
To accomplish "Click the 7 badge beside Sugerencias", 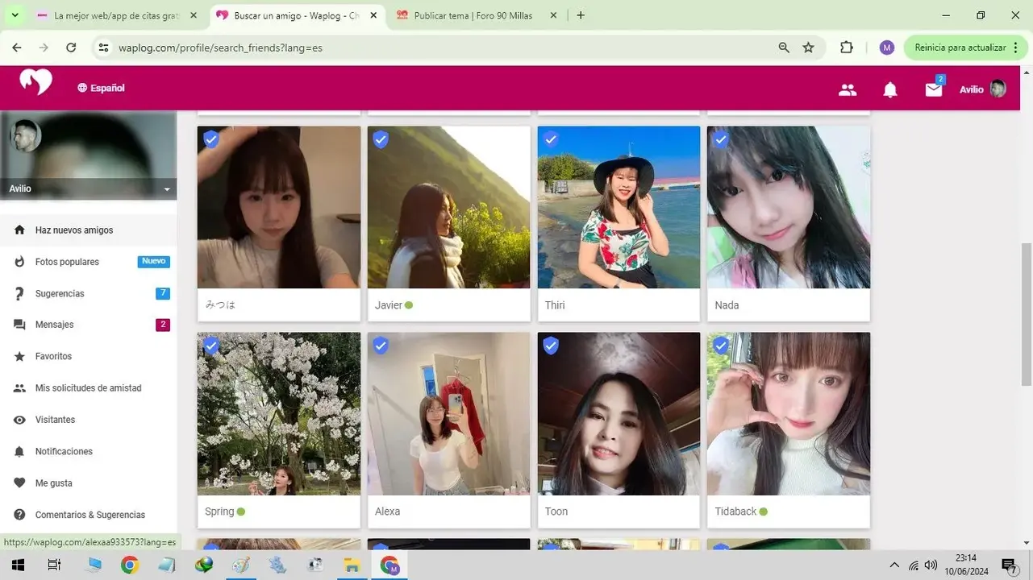I will (x=163, y=293).
